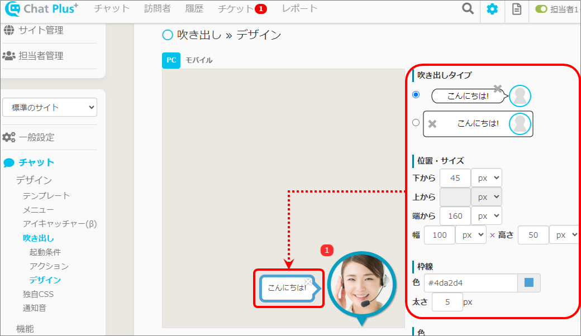
Task: Open the 起動条件 sidebar link
Action: (x=45, y=252)
